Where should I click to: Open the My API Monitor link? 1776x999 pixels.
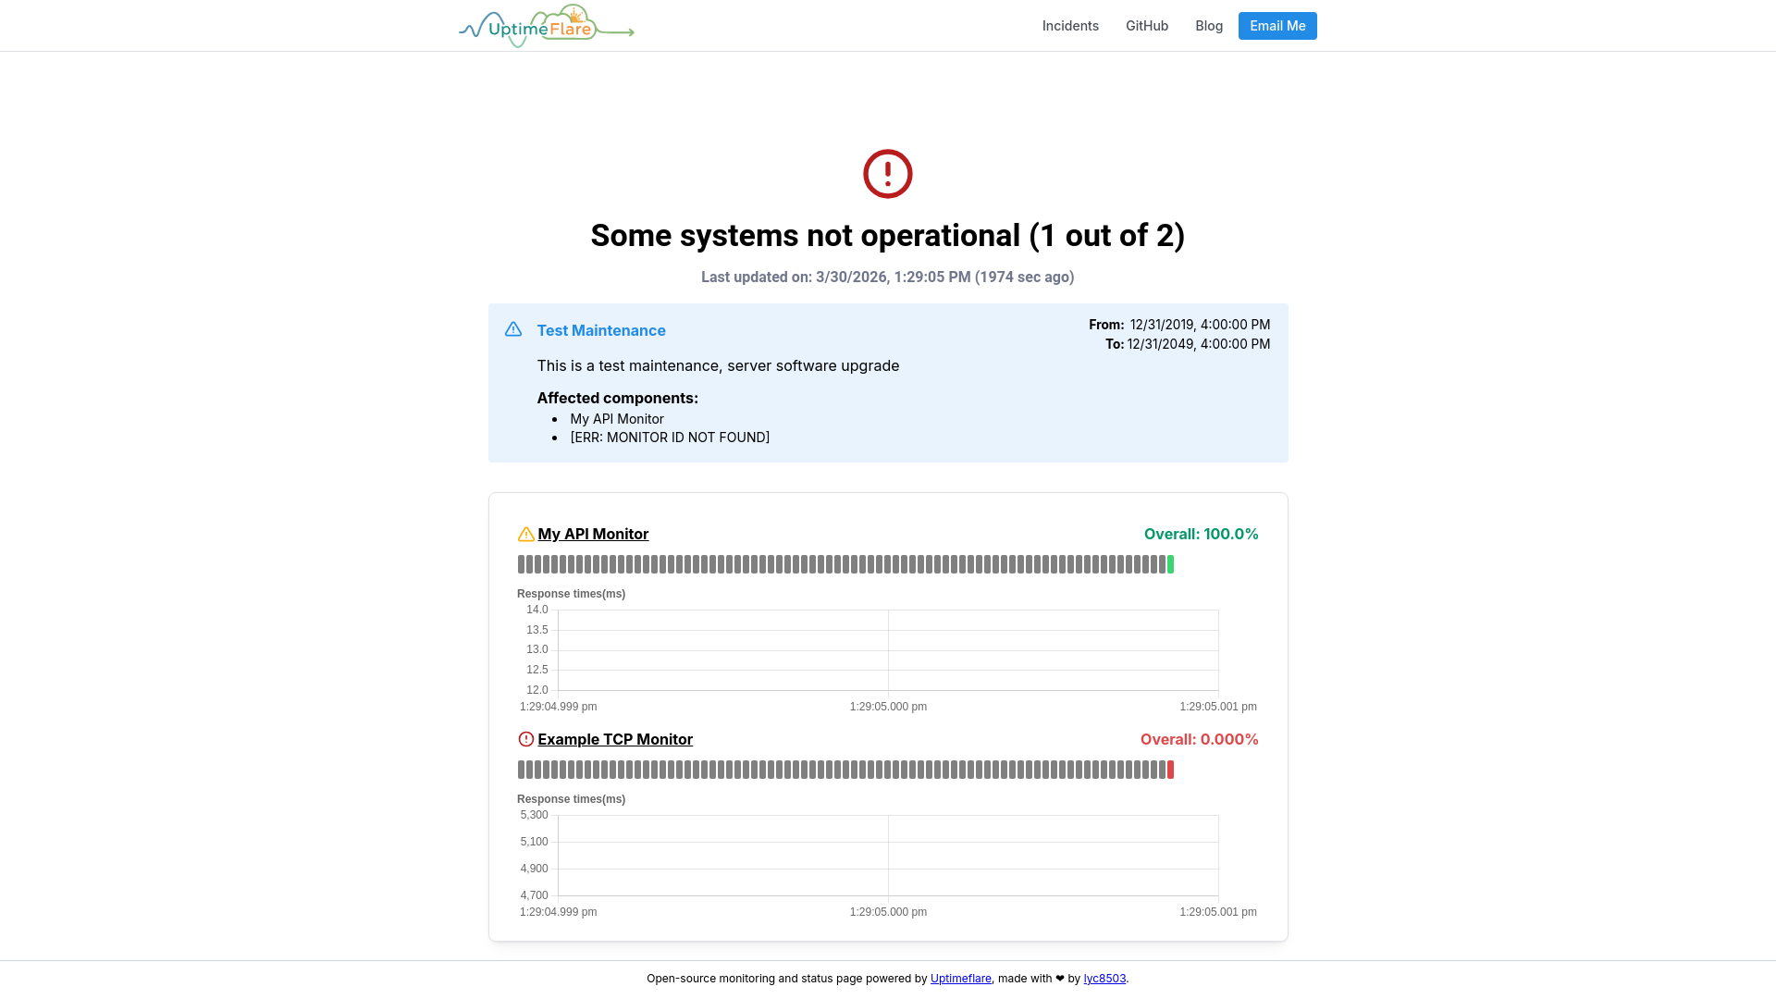[x=593, y=534]
